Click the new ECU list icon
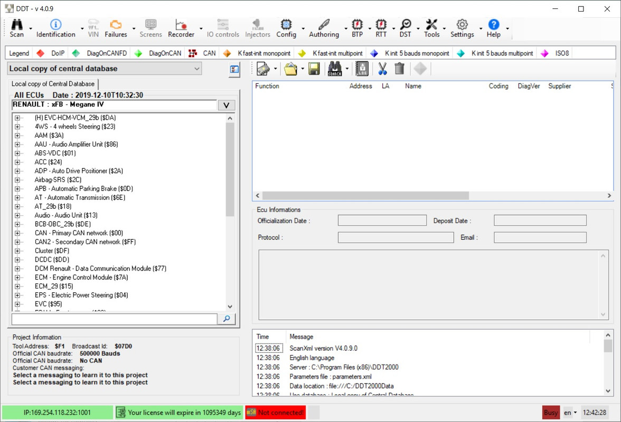The image size is (621, 422). 263,69
